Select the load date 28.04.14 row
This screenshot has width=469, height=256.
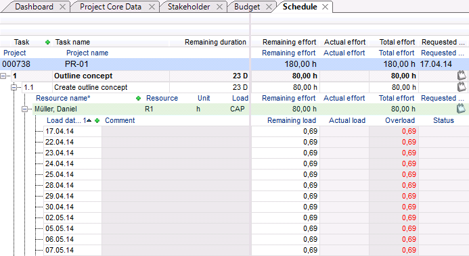60,185
